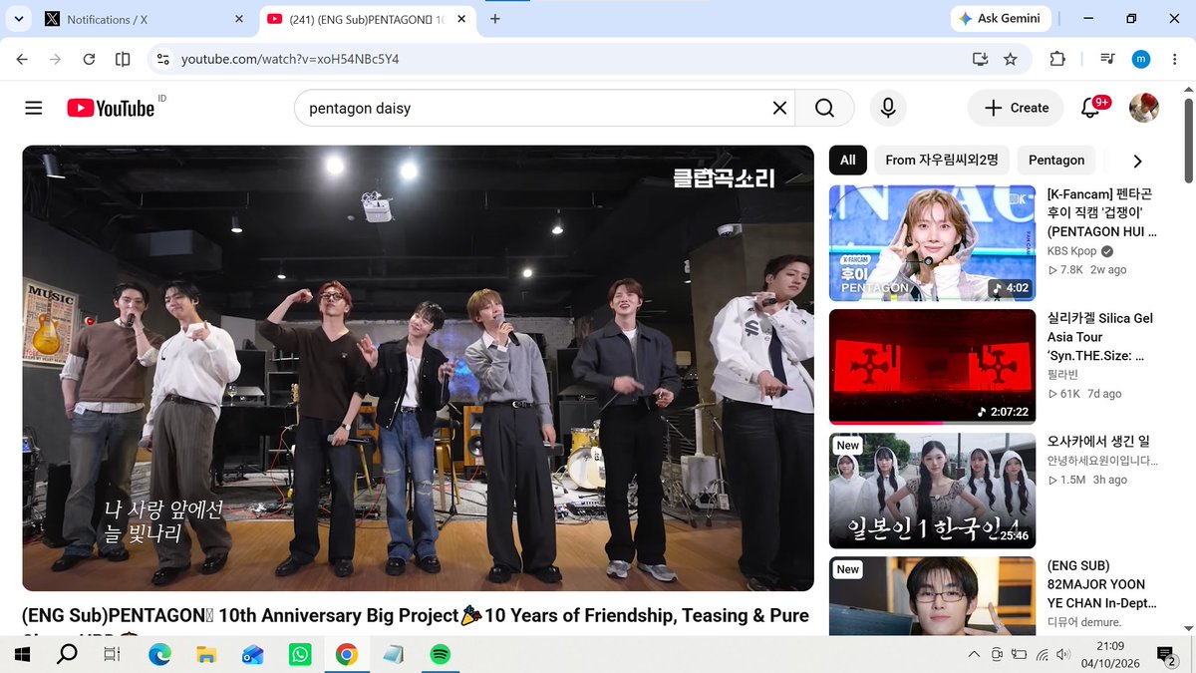Bookmark this page with the star

click(1011, 59)
